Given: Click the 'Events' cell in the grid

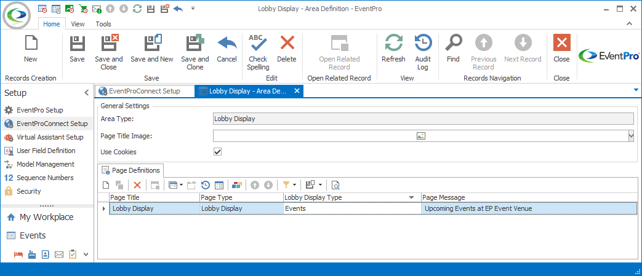Looking at the screenshot, I should [x=352, y=208].
